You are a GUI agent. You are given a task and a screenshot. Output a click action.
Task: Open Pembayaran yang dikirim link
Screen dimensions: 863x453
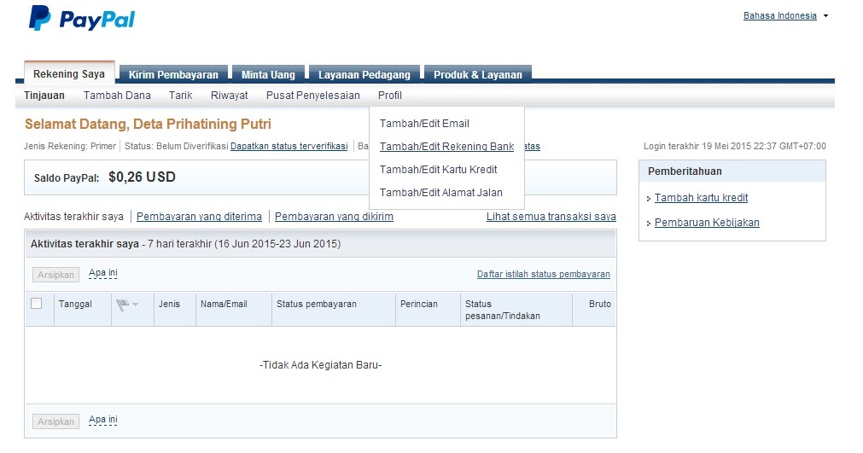coord(334,216)
